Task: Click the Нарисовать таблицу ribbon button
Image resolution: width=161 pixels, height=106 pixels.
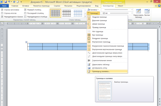Action: pyautogui.click(x=138, y=13)
